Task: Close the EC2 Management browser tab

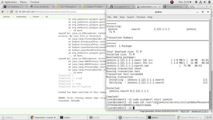Action: [x=80, y=7]
